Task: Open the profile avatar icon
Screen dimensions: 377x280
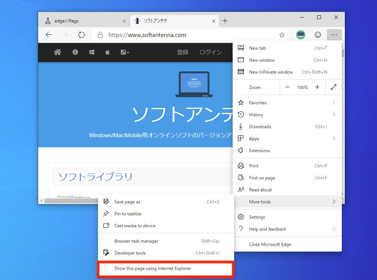Action: point(300,35)
